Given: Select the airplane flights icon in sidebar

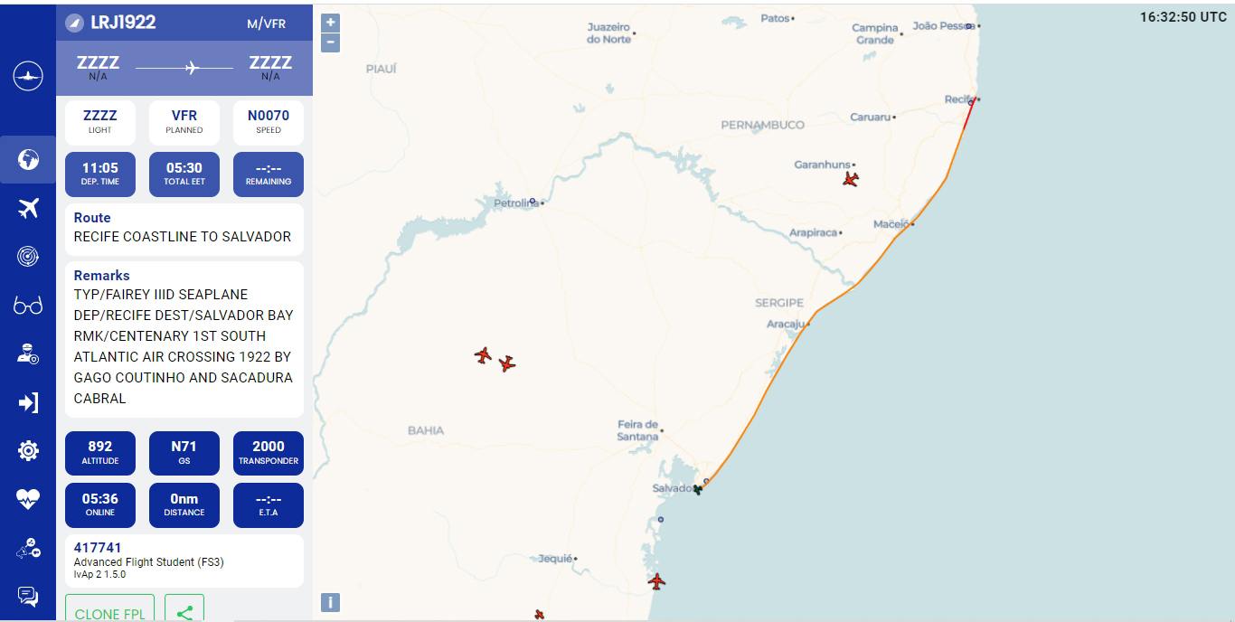Looking at the screenshot, I should [x=28, y=209].
